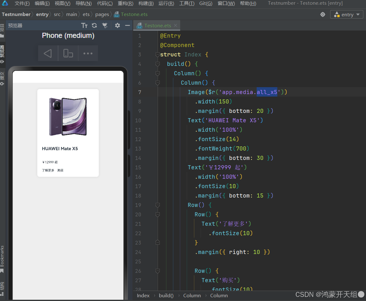
Task: Toggle the previewer font size (Tт) icon
Action: click(84, 25)
